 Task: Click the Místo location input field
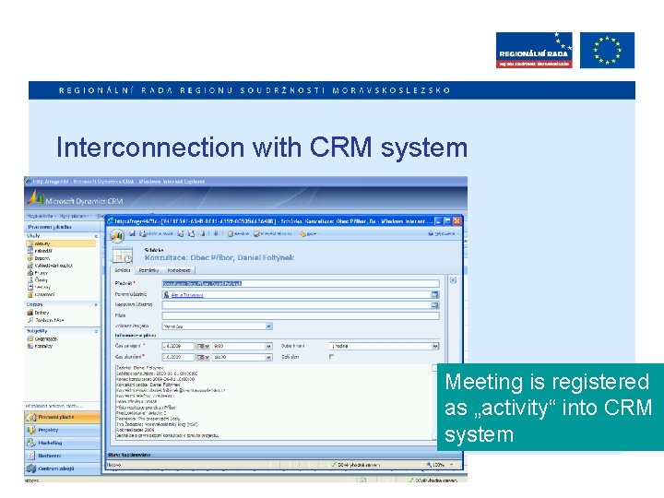(x=301, y=315)
